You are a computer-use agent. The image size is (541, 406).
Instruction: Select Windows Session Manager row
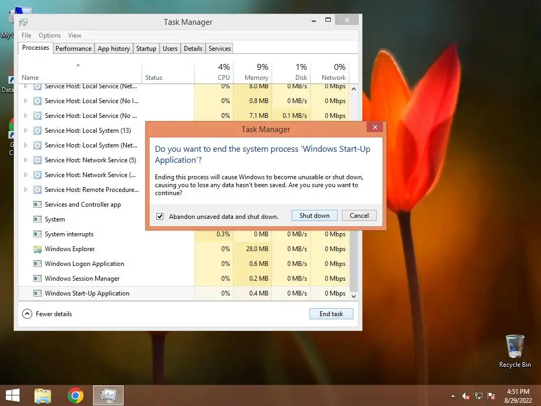point(184,279)
